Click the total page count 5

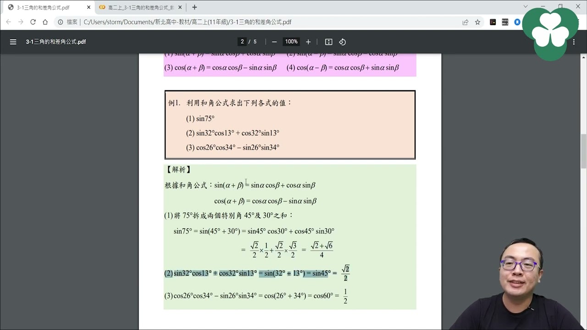point(255,42)
